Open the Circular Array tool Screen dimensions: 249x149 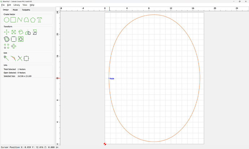[x=14, y=46]
